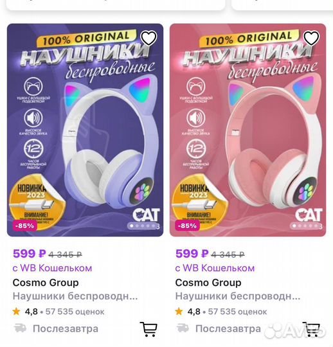Favorite the pink headphones with heart icon
The width and height of the screenshot is (333, 347).
[x=311, y=38]
